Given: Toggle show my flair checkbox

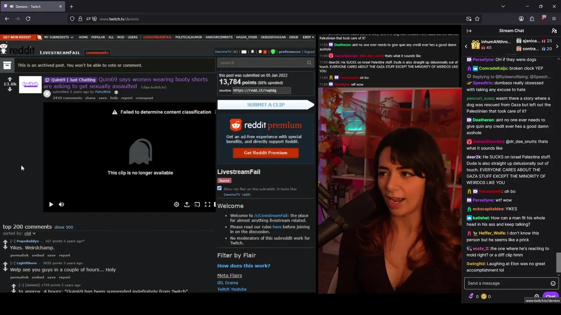Looking at the screenshot, I should [220, 188].
